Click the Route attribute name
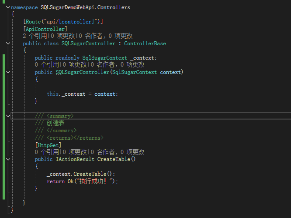 33,22
